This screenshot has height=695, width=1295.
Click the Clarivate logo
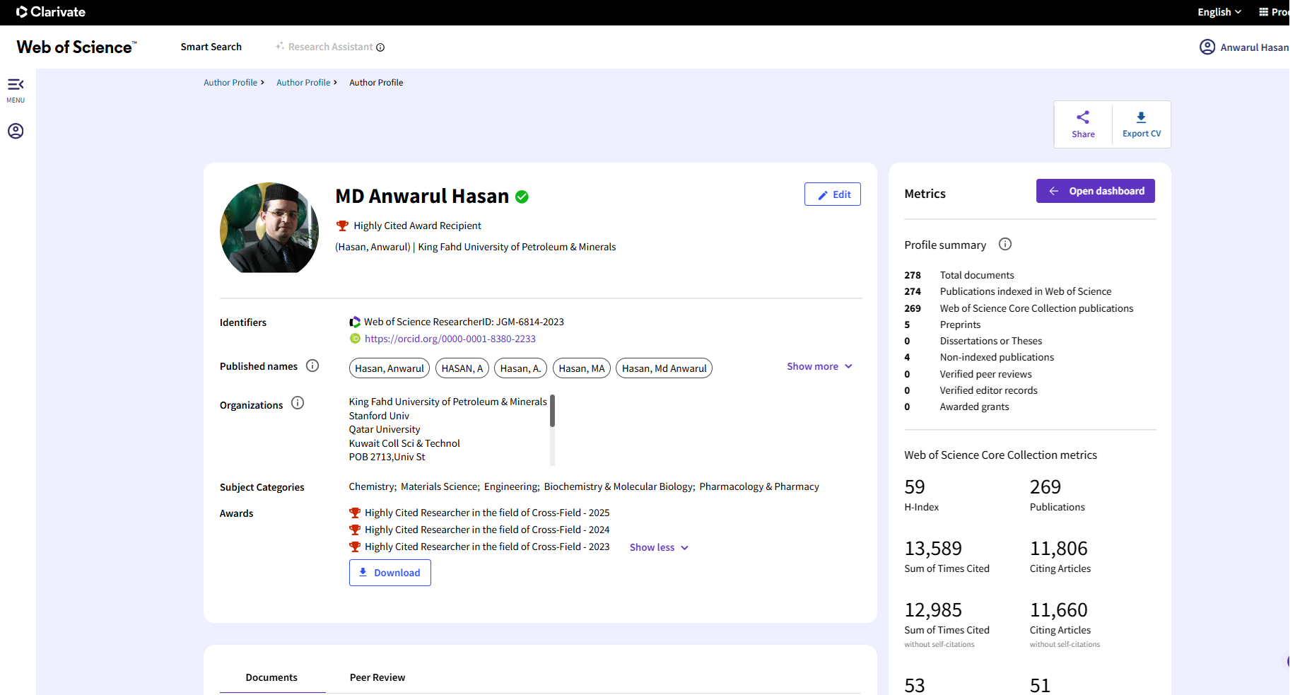pyautogui.click(x=51, y=12)
